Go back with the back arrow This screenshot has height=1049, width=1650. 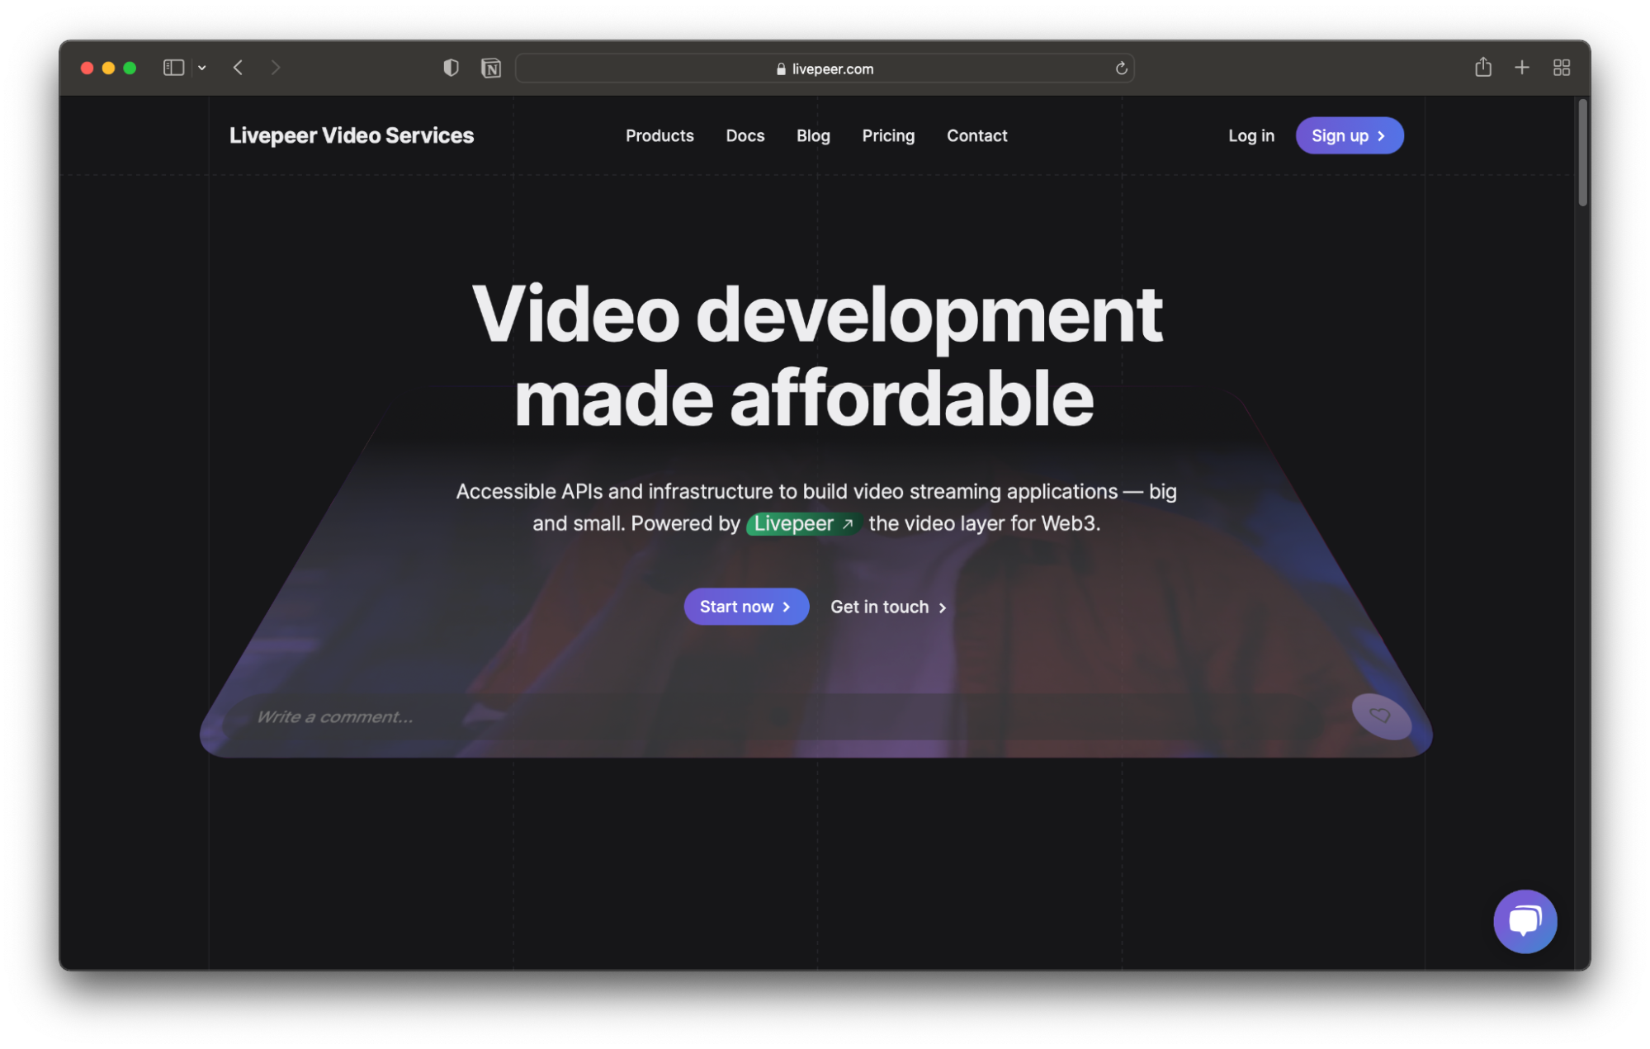point(238,68)
